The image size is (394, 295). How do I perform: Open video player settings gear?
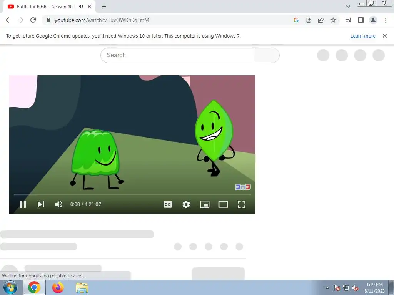point(186,204)
